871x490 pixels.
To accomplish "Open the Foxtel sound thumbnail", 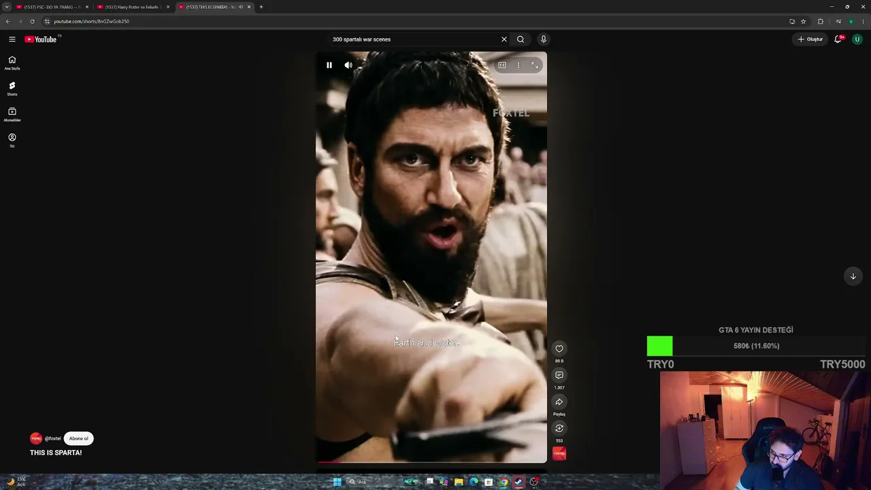I will pyautogui.click(x=559, y=454).
